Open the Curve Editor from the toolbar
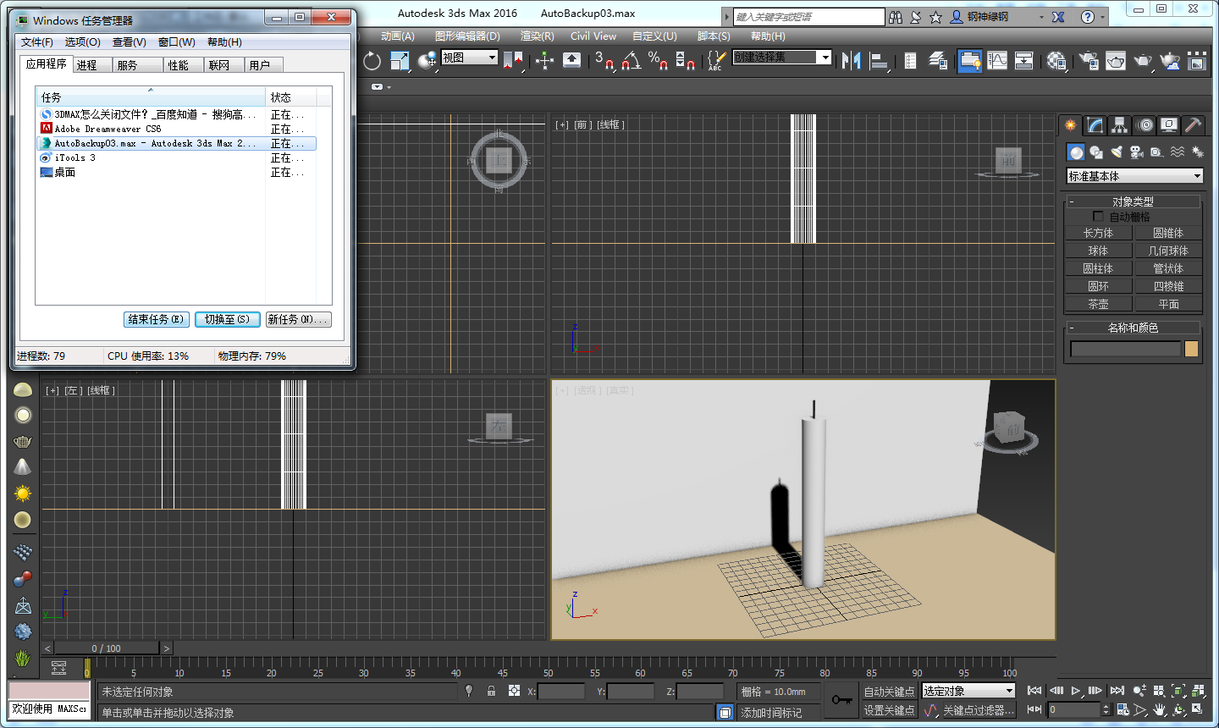This screenshot has height=728, width=1219. (x=997, y=60)
